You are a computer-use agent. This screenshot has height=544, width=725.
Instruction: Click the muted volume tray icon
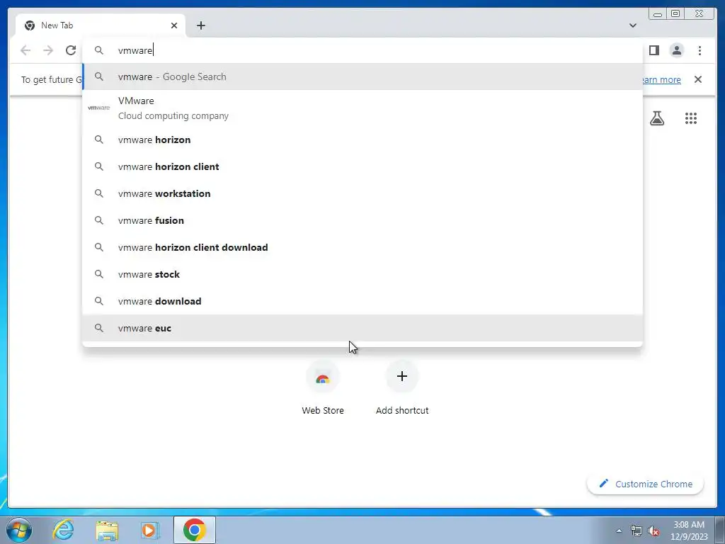coord(653,531)
